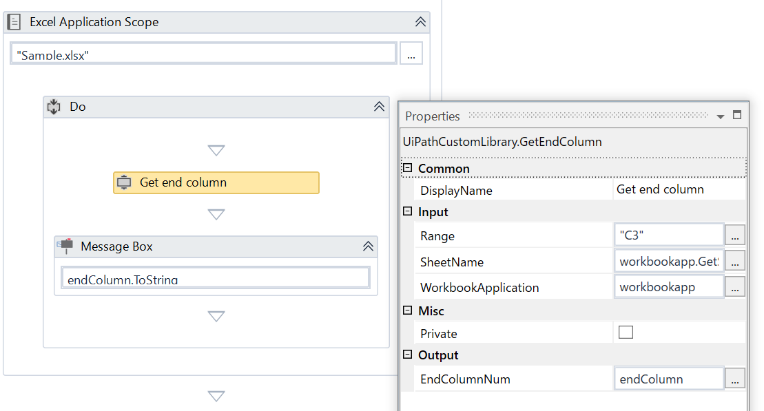Collapse the Do sequence container
The height and width of the screenshot is (411, 764).
point(379,107)
